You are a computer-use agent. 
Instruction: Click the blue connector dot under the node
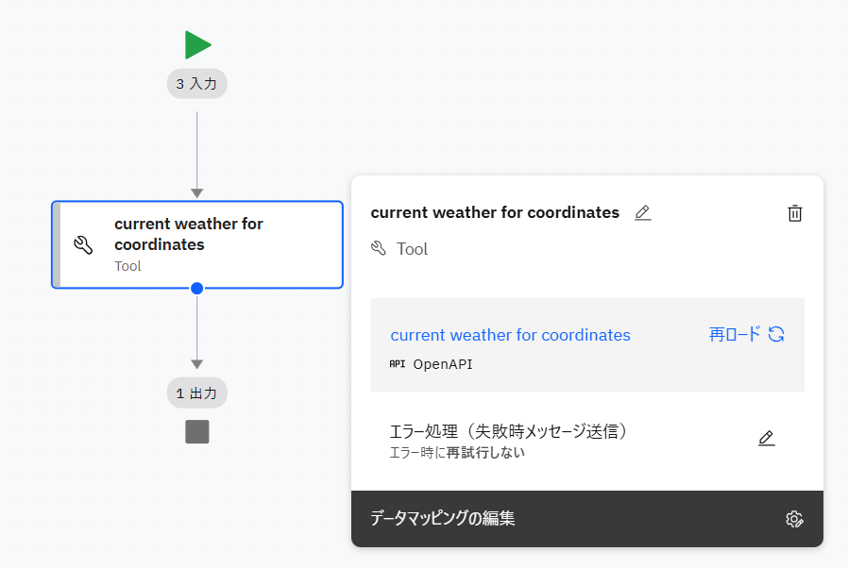point(197,288)
